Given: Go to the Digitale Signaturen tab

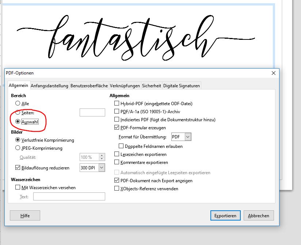Looking at the screenshot, I should click(182, 85).
